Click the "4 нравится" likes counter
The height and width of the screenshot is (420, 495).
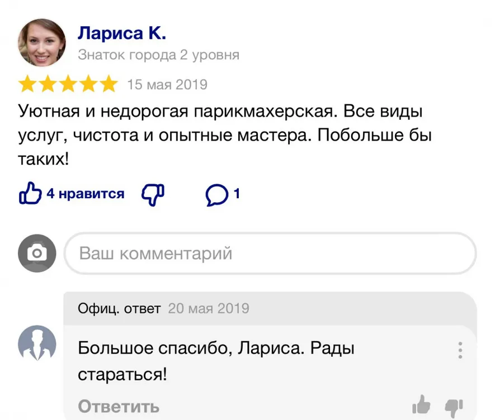(85, 194)
